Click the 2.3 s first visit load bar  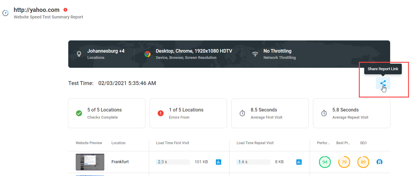click(x=173, y=162)
